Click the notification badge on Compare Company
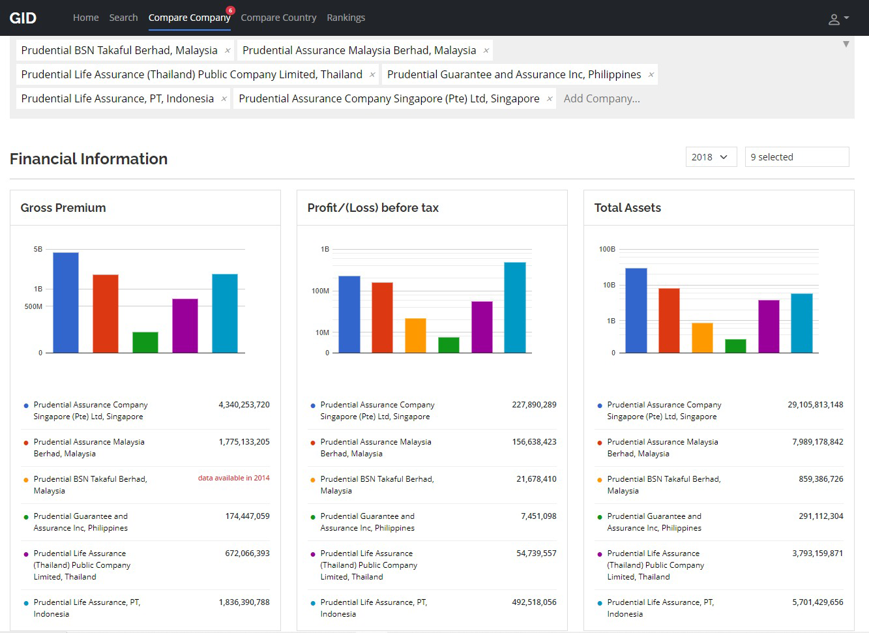 click(230, 10)
